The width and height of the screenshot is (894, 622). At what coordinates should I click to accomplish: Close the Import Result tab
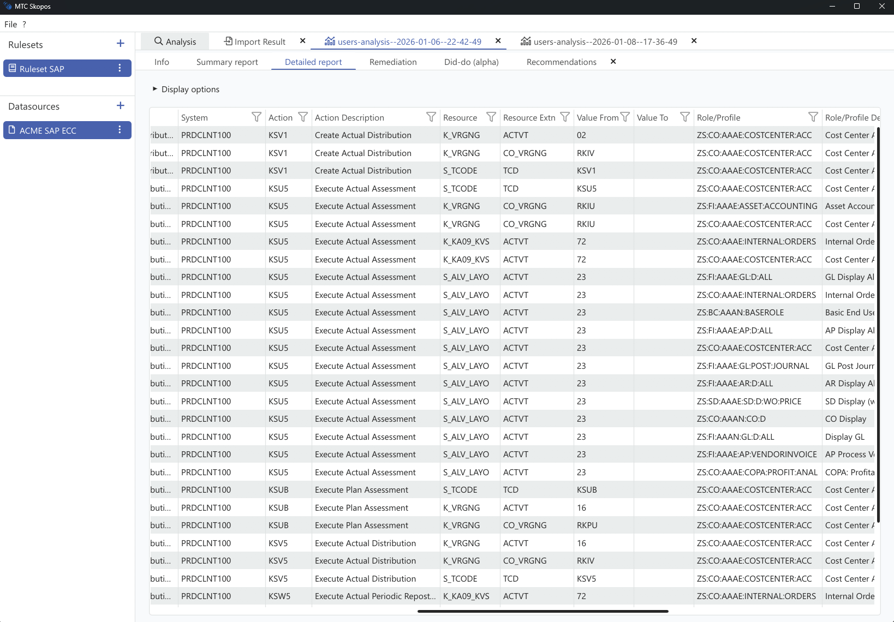pyautogui.click(x=303, y=41)
